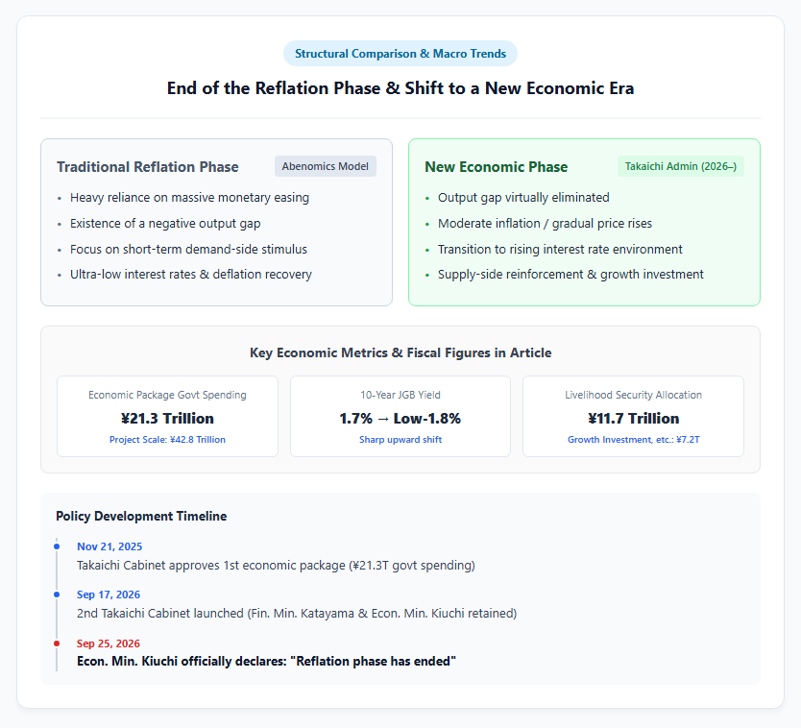Screen dimensions: 801x728
Task: Click the "2nd Takaichi Cabinet launched" entry
Action: (297, 613)
